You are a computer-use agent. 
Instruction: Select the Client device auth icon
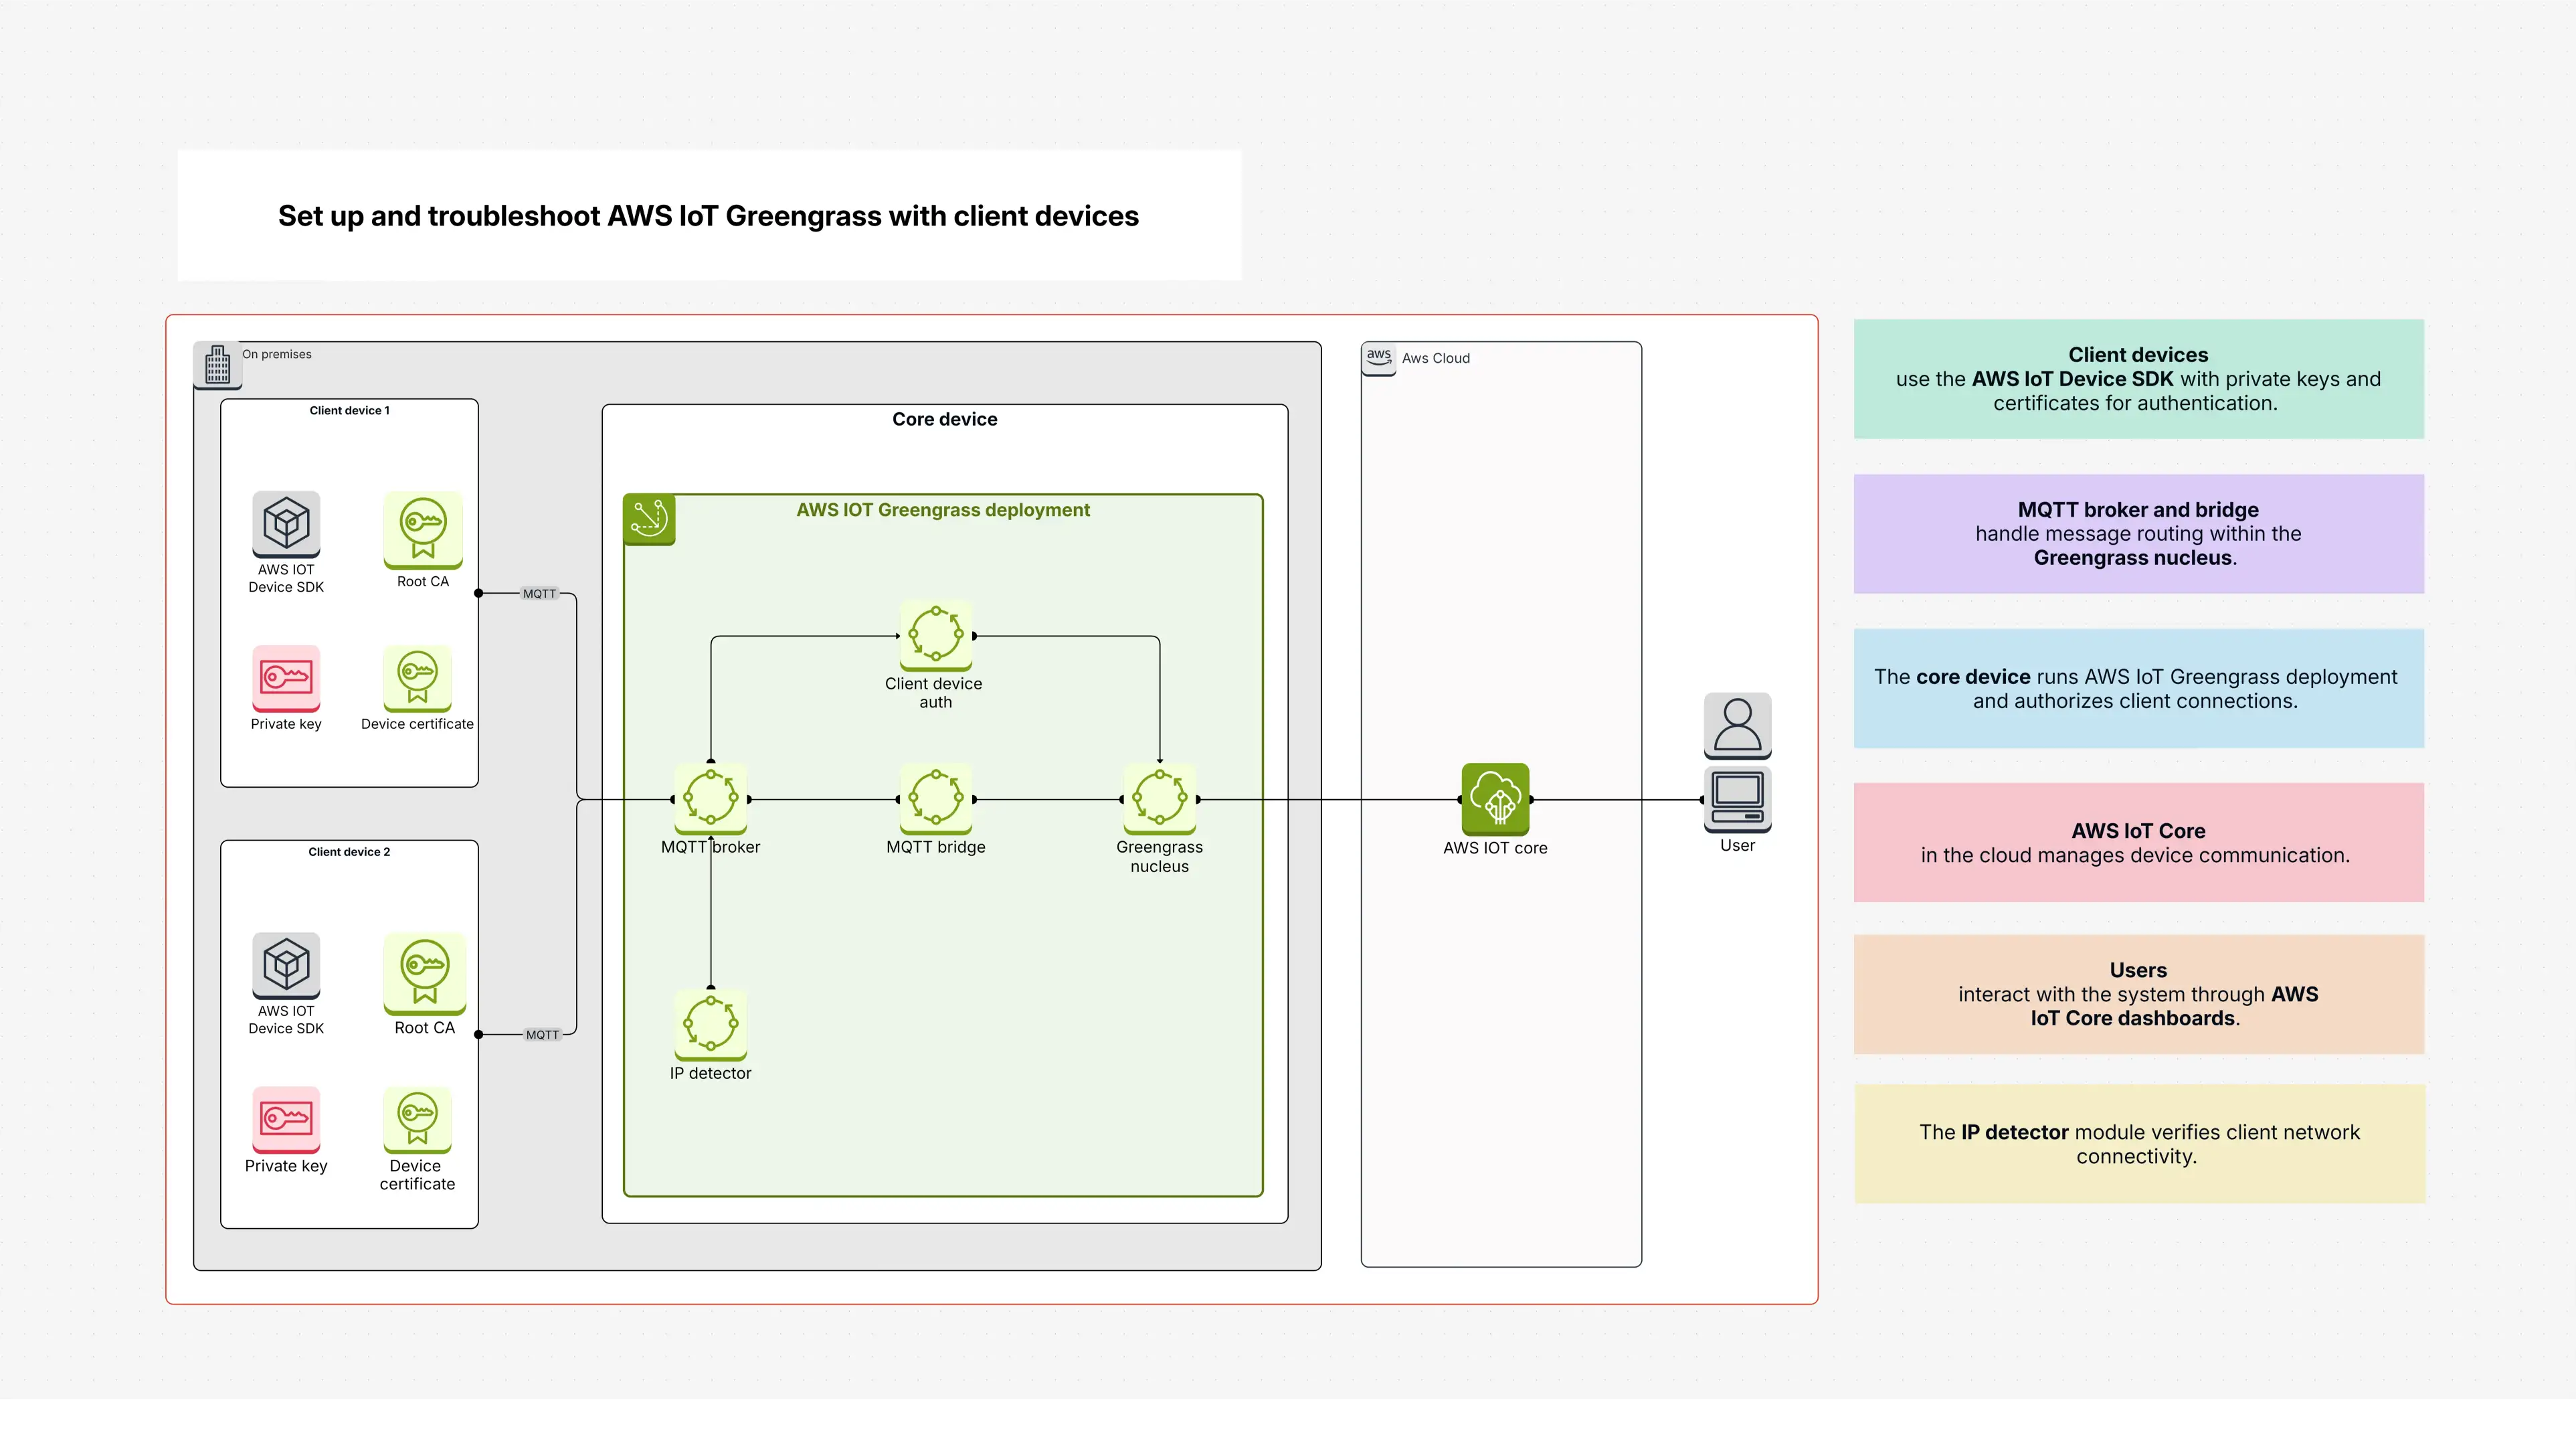936,635
